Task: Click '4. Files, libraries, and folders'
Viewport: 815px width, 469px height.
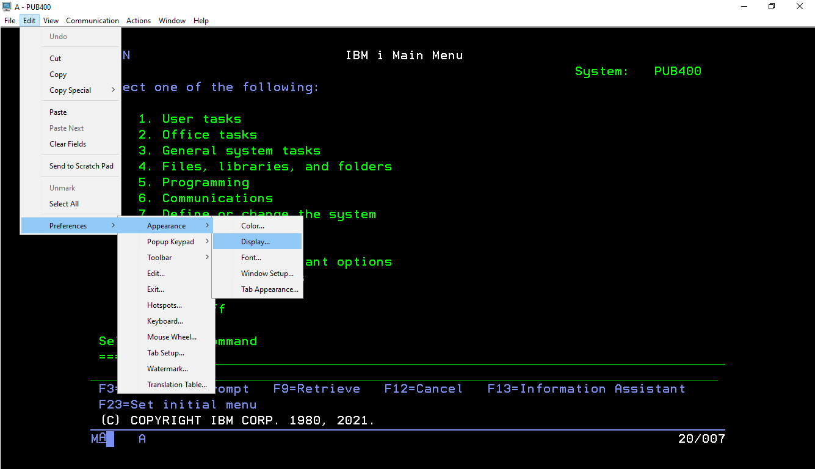Action: point(266,167)
